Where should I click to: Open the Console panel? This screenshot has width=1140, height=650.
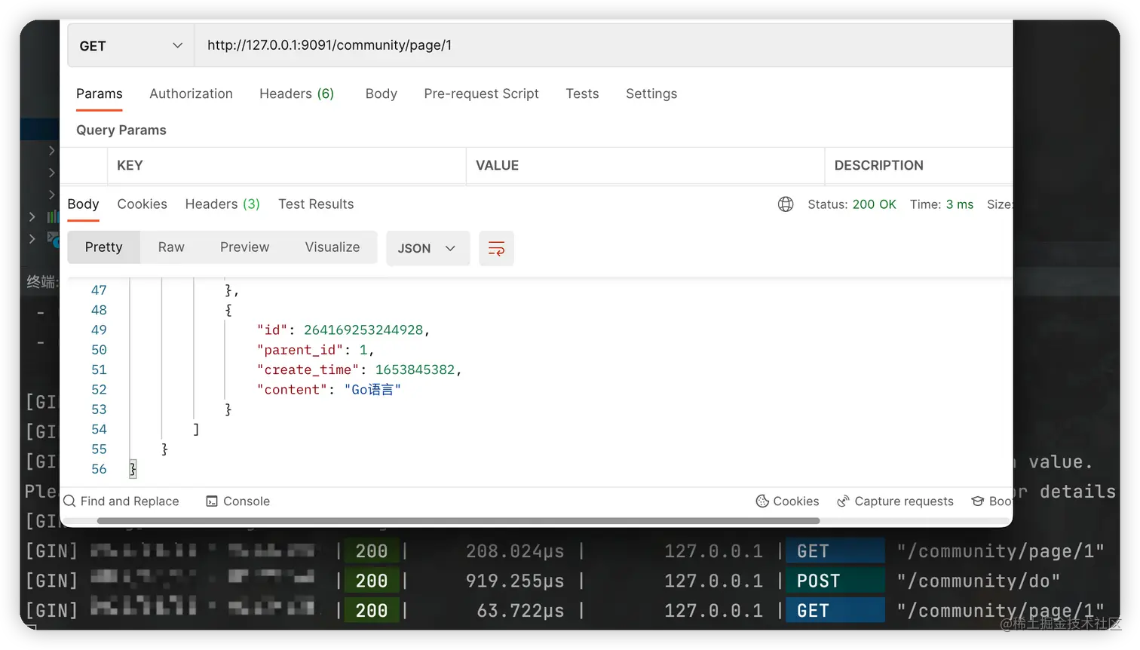pyautogui.click(x=237, y=501)
